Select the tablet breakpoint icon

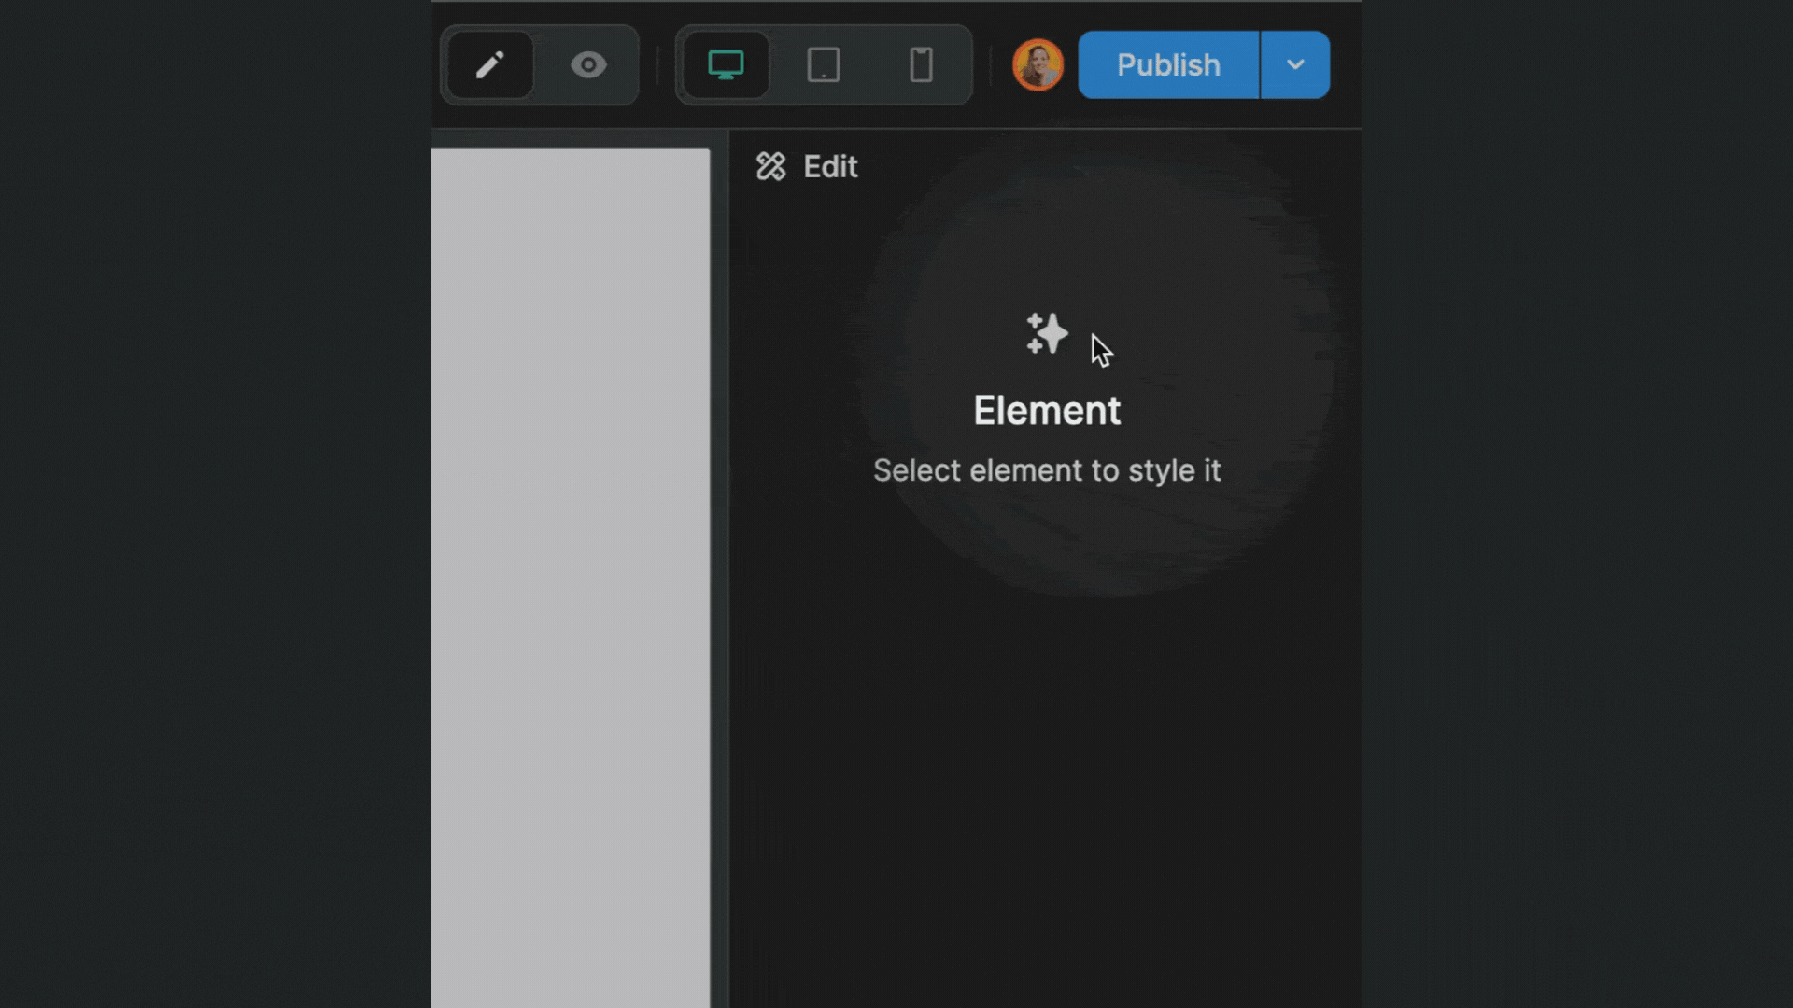[823, 64]
